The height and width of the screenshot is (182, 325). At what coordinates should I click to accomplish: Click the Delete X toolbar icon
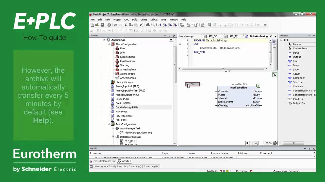click(141, 25)
